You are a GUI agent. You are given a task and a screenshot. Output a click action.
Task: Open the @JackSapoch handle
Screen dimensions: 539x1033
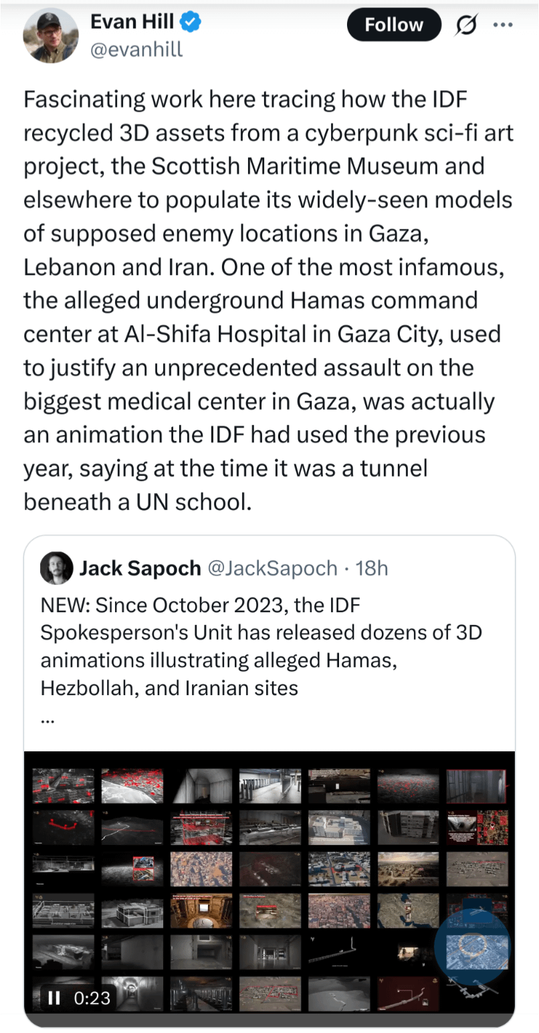[273, 568]
